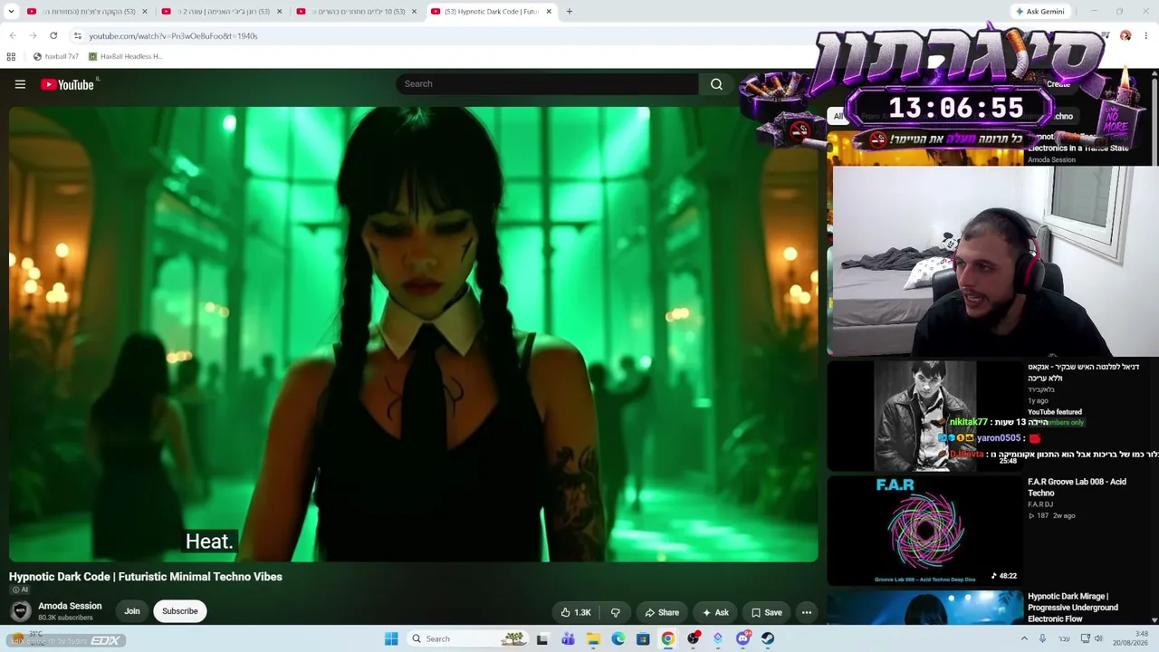This screenshot has height=652, width=1159.
Task: Open the Amoda Session channel avatar
Action: (x=20, y=611)
